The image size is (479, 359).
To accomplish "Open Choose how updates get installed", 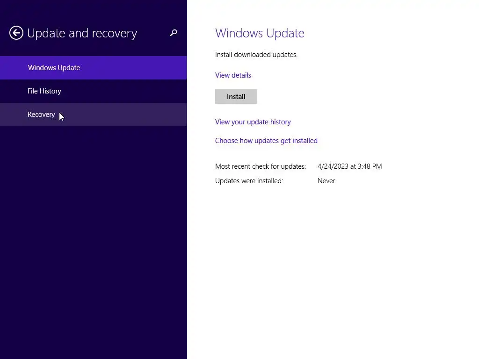I will coord(266,141).
